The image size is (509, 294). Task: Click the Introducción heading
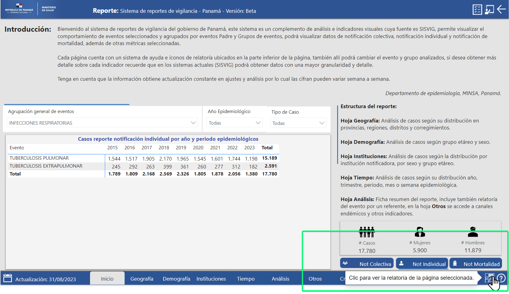28,29
